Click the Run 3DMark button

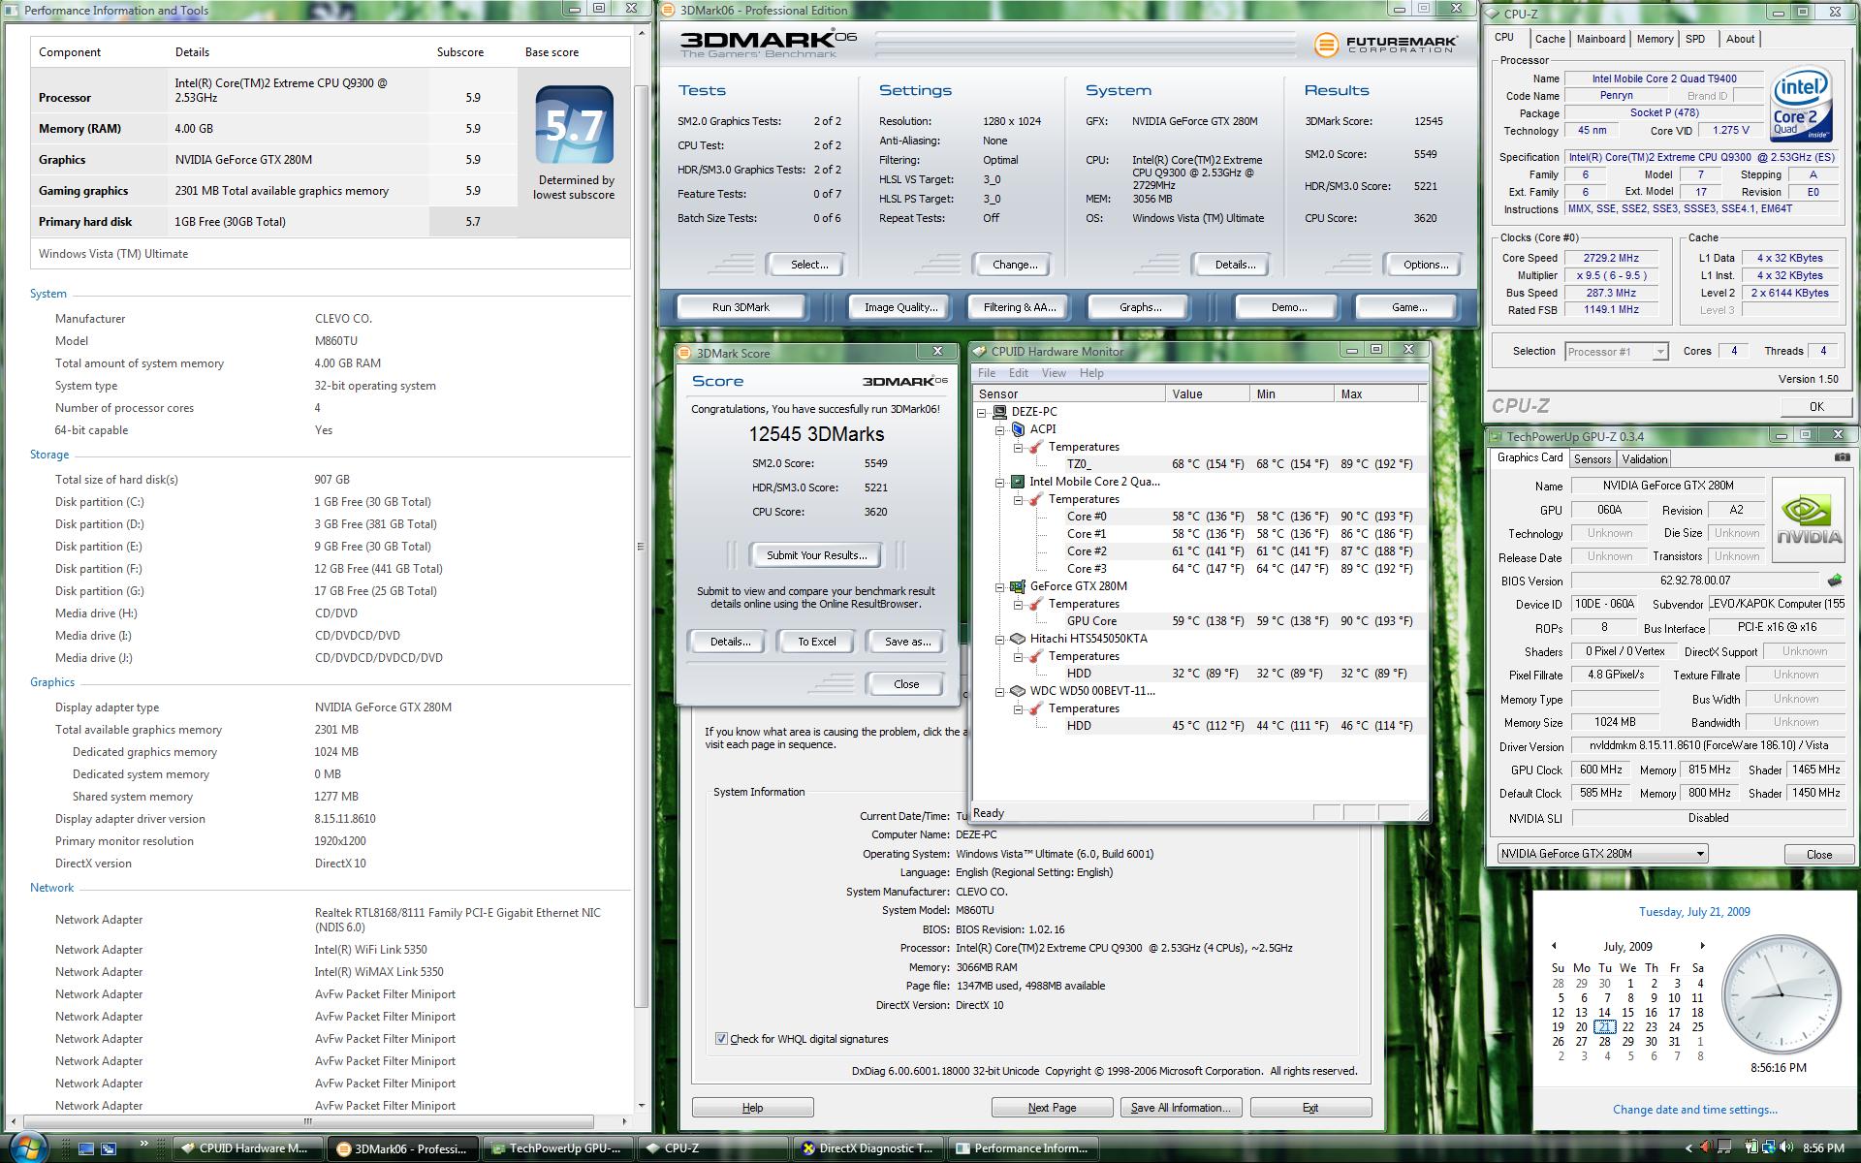[x=741, y=307]
